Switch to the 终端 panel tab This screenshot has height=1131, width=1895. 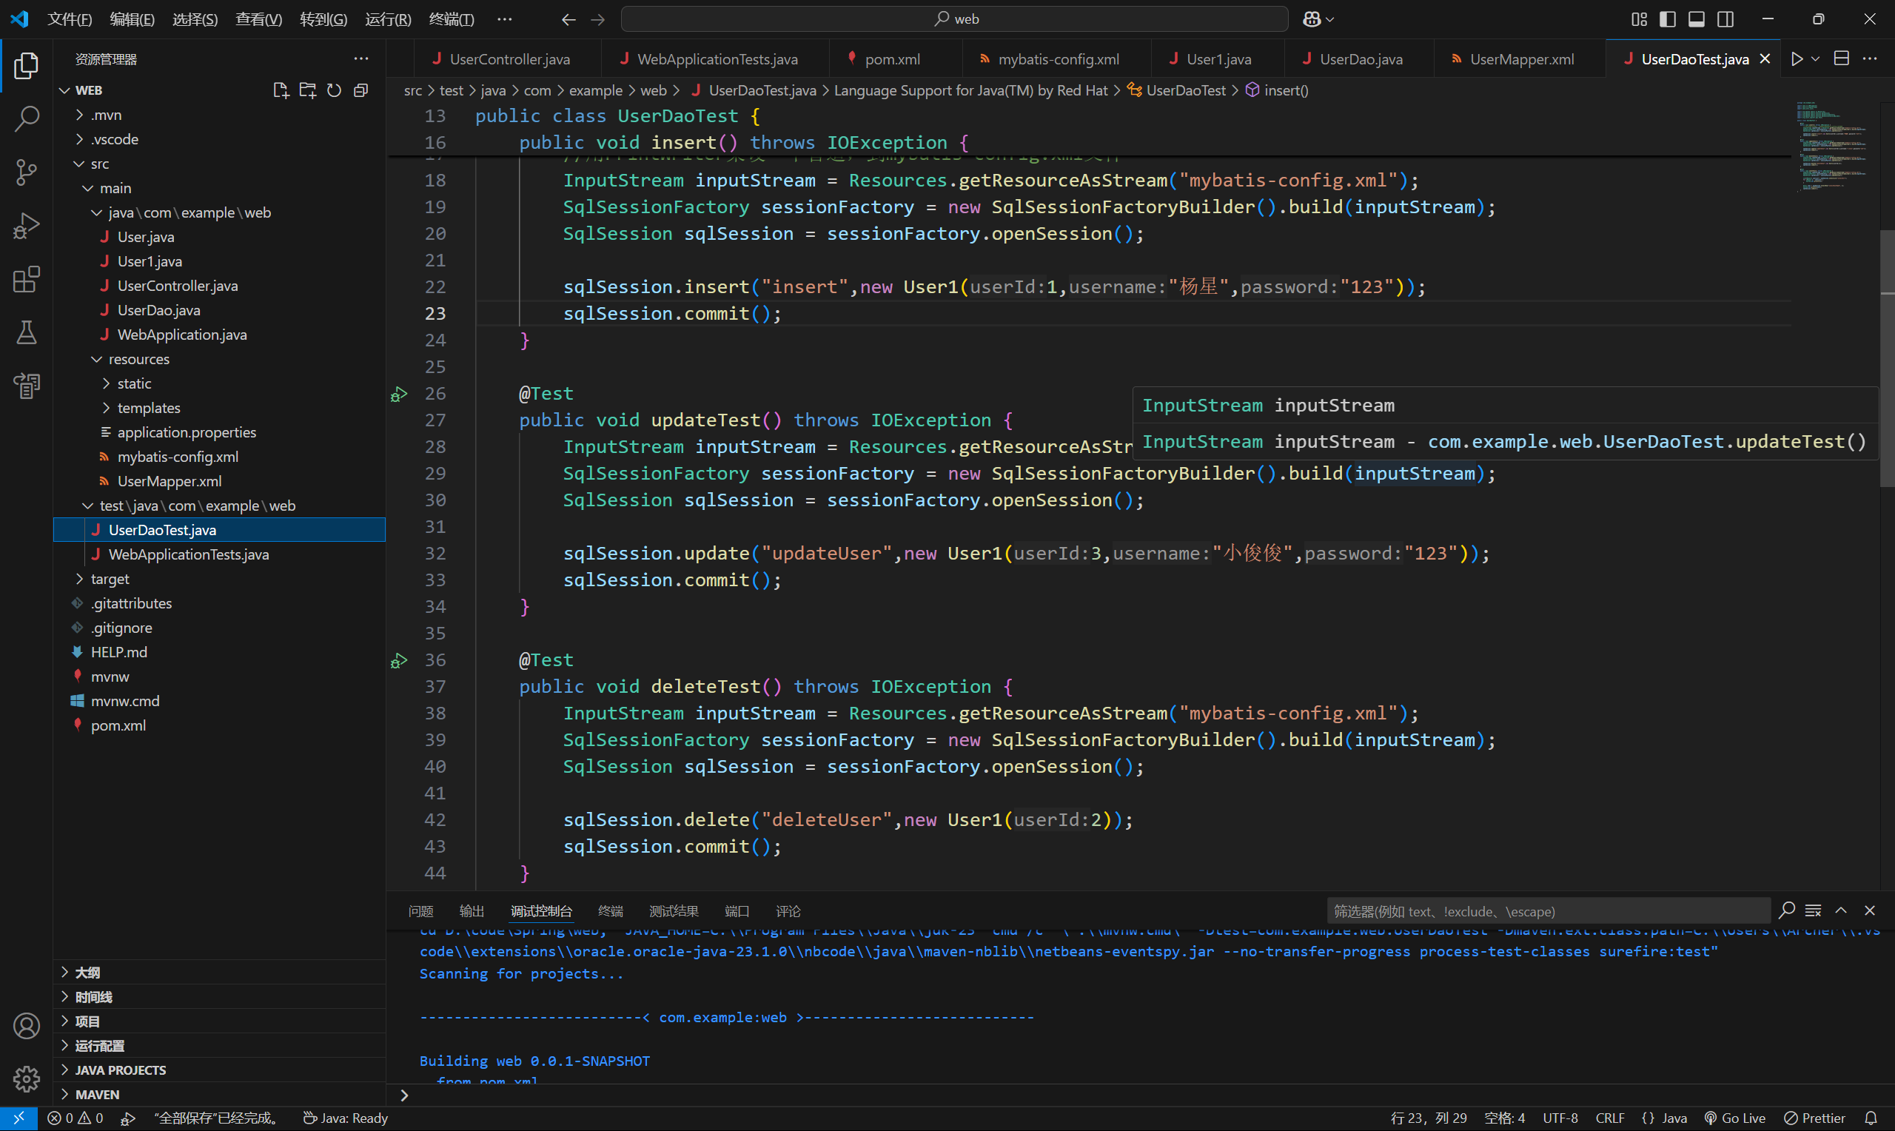pos(611,911)
